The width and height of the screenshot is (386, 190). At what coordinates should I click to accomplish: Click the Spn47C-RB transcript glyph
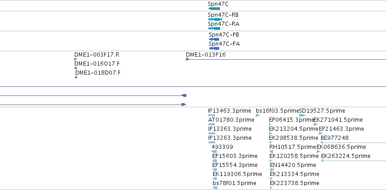(x=215, y=19)
